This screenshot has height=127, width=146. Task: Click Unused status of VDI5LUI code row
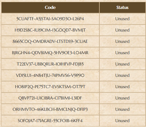123,76
